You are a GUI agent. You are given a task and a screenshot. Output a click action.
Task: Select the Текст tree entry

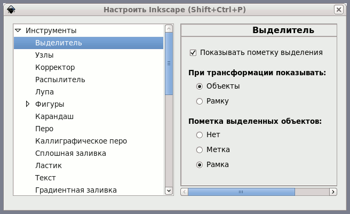click(x=45, y=178)
